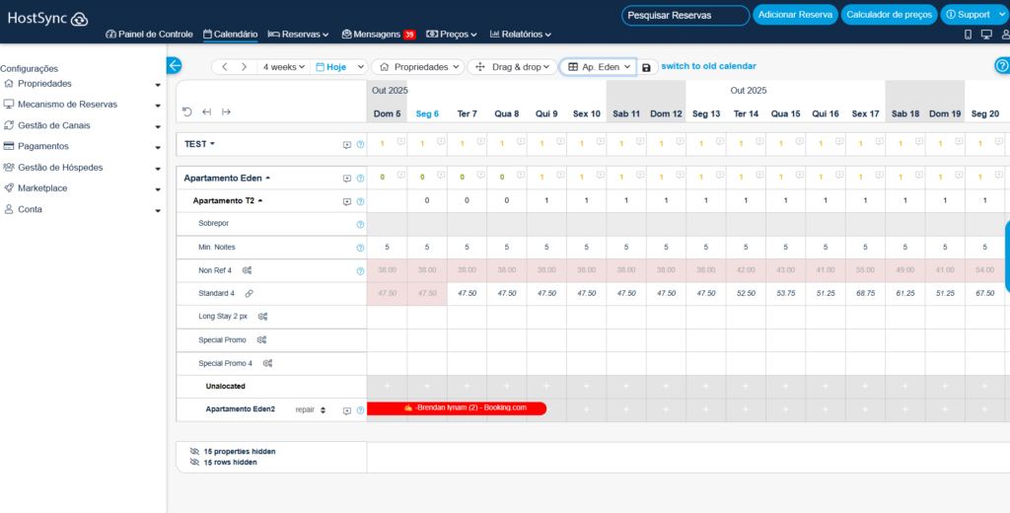Screen dimensions: 1010x513
Task: Click the Pesquisar Reservas search field
Action: point(685,15)
